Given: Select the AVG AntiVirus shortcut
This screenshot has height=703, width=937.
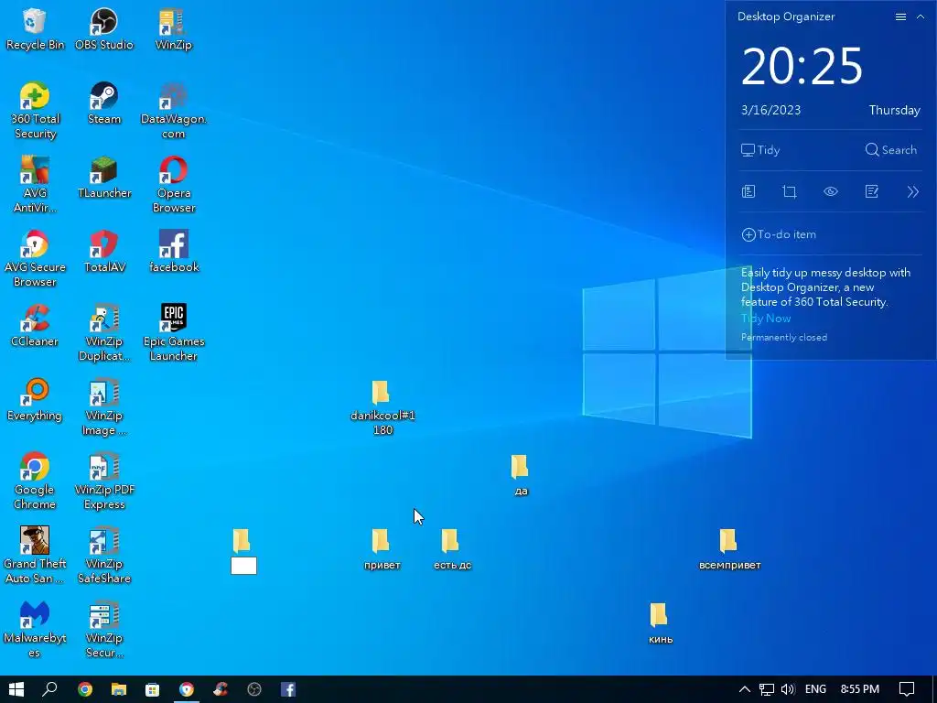Looking at the screenshot, I should tap(35, 185).
